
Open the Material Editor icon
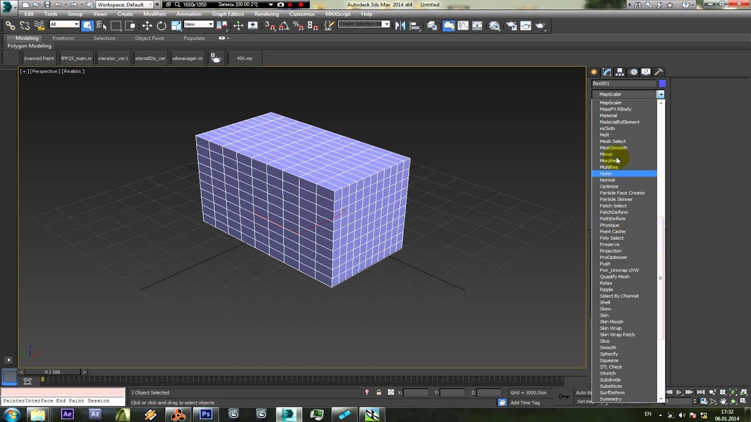coord(495,25)
